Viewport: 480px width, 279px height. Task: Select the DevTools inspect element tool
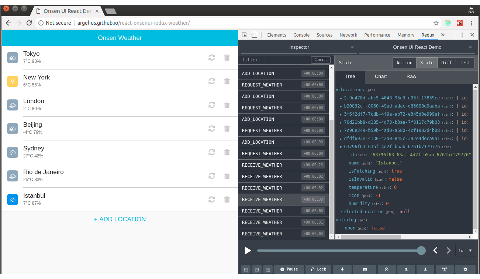[x=244, y=35]
